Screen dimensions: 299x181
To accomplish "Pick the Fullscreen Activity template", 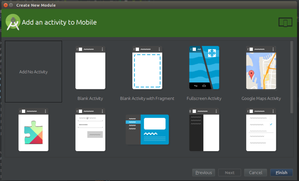I will (x=204, y=68).
